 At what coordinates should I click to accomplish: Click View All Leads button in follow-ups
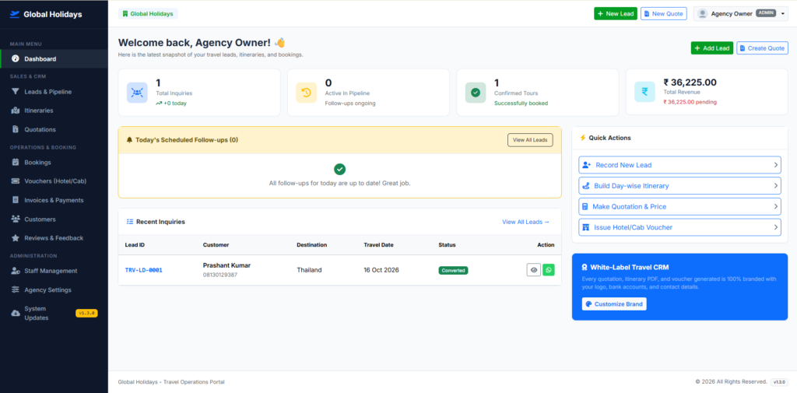click(530, 140)
